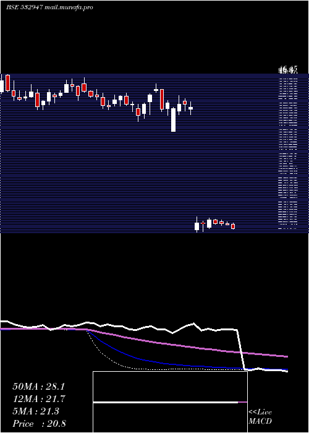Click the pink 50MA line's right end
This screenshot has height=433, width=309.
click(x=286, y=356)
